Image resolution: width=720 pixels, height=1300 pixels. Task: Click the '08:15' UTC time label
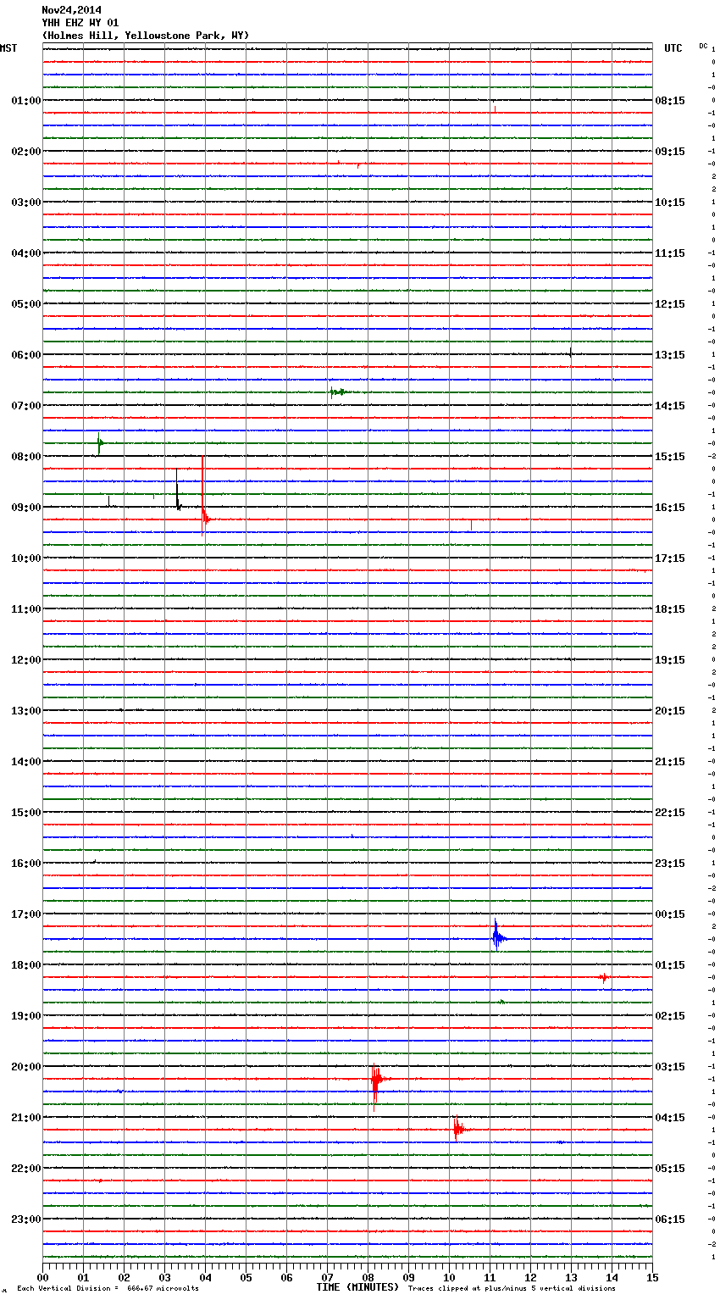(x=670, y=101)
